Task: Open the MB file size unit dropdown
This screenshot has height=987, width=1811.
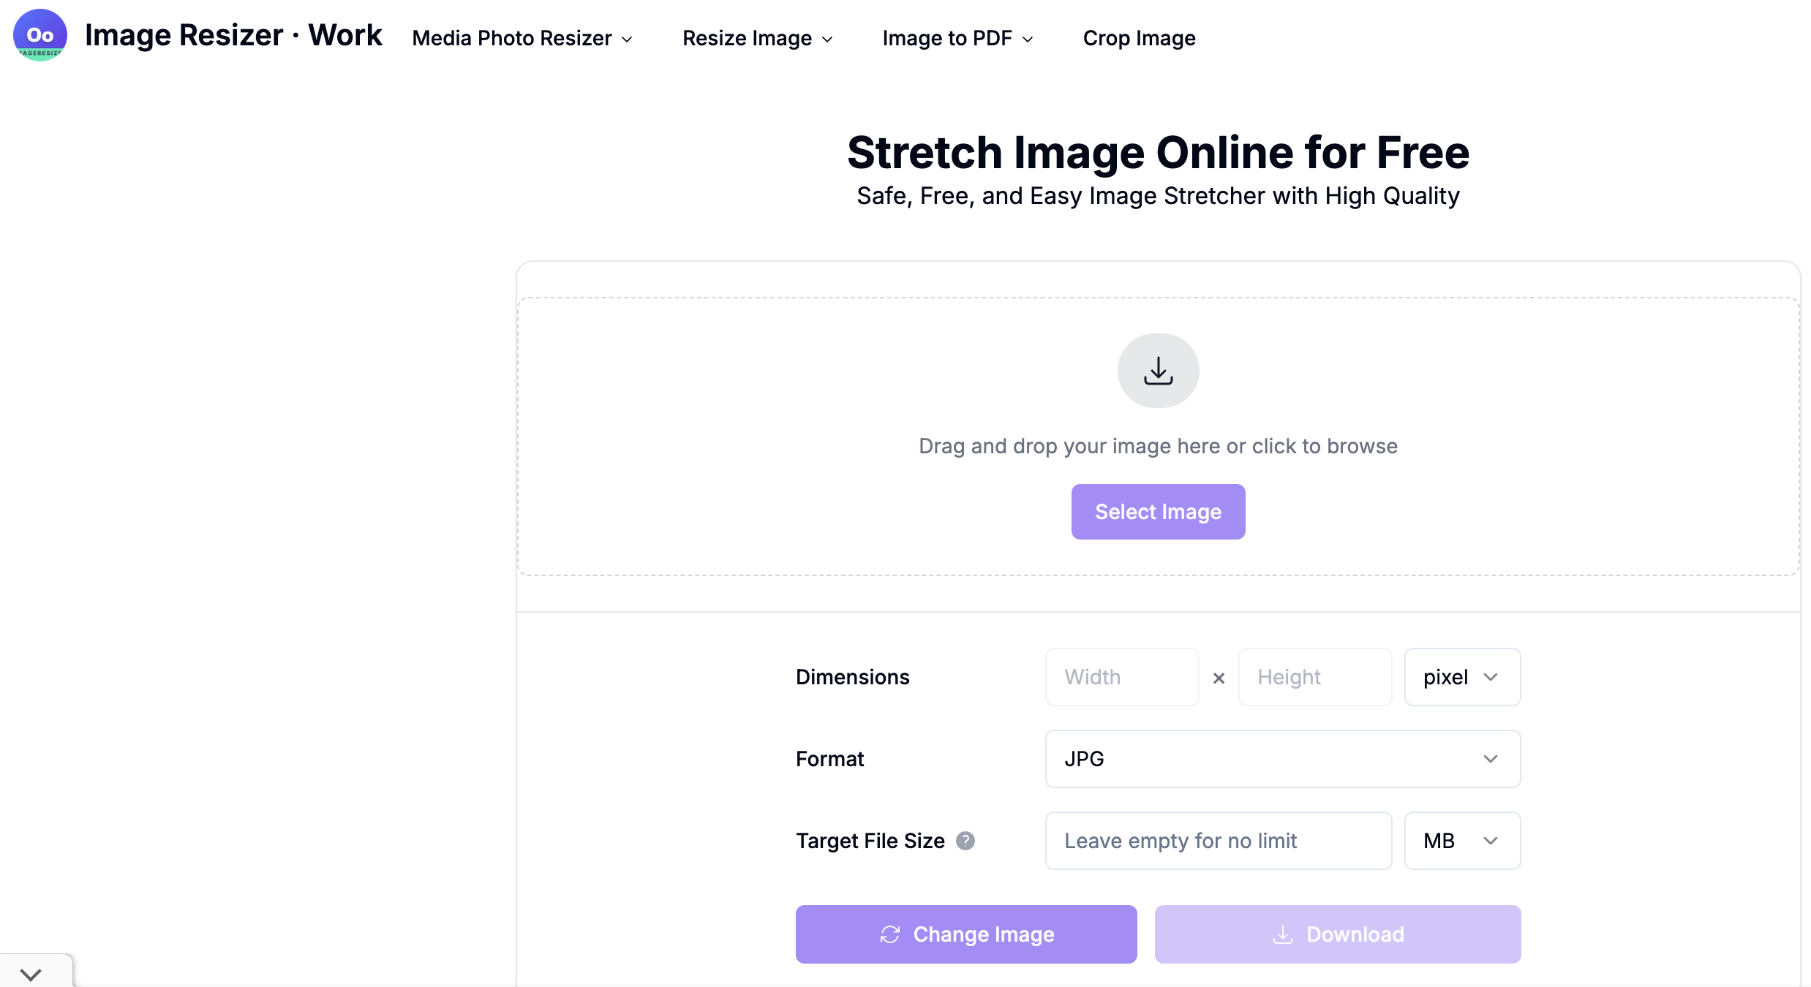Action: coord(1461,841)
